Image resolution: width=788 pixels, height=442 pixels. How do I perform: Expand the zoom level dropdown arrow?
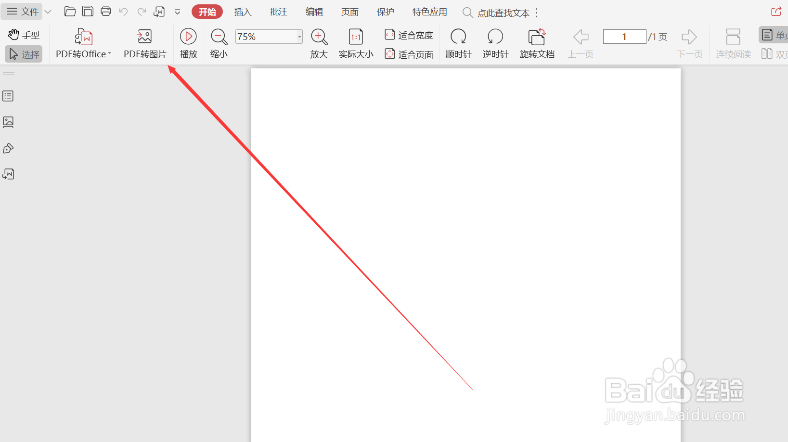point(299,37)
